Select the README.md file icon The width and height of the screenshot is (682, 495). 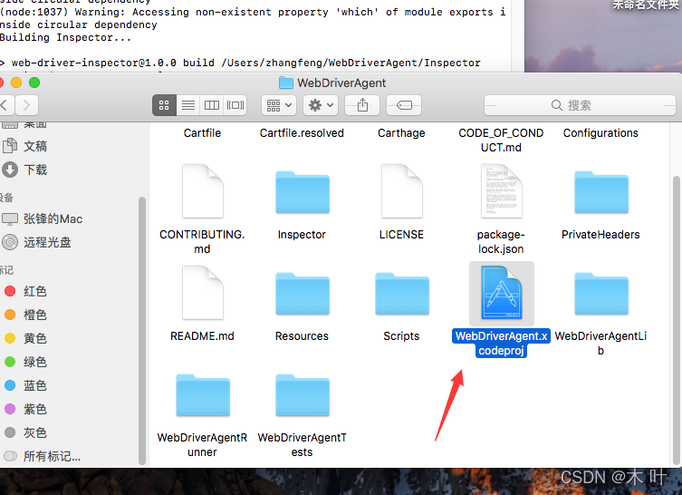202,293
